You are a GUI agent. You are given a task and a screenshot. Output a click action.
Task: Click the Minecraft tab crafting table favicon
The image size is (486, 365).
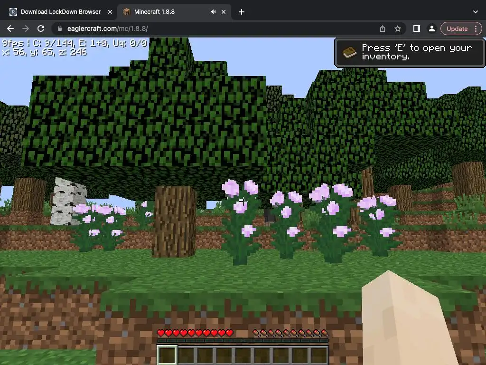pos(126,12)
